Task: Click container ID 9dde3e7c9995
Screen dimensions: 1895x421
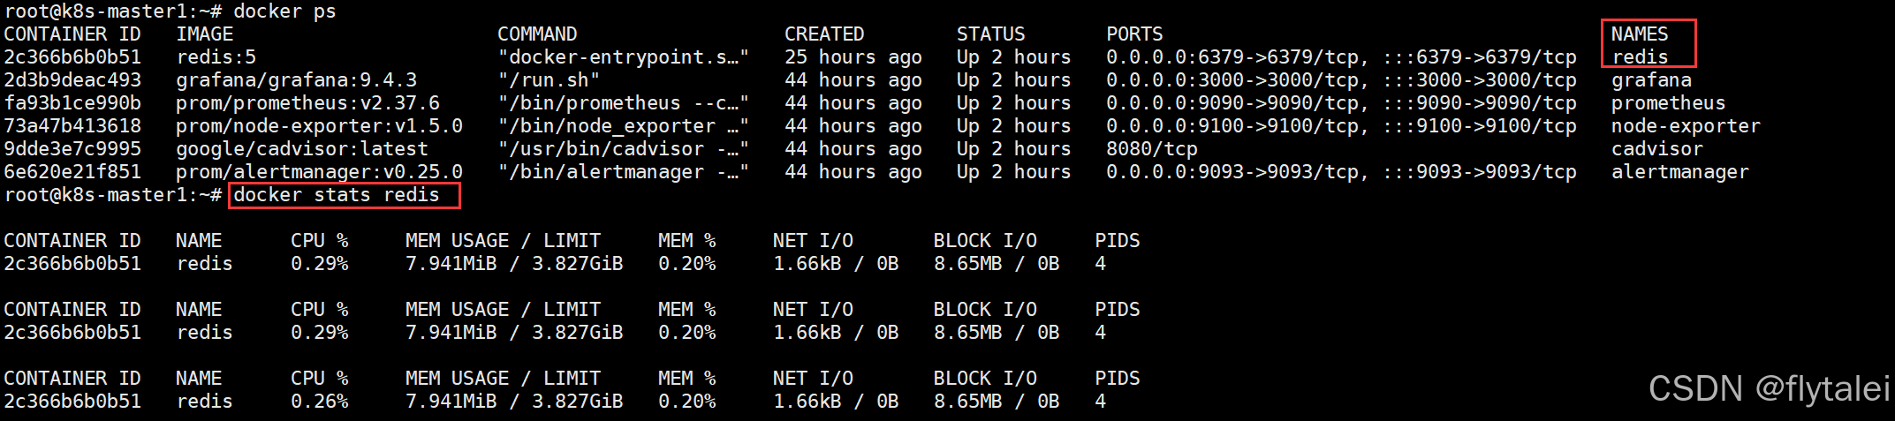Action: pos(72,149)
